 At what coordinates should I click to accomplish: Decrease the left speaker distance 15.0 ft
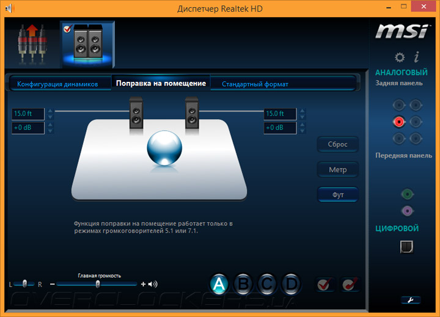tap(50, 117)
